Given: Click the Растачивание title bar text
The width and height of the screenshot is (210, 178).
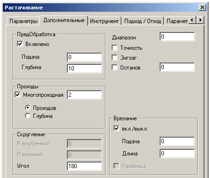Looking at the screenshot, I should (24, 8).
